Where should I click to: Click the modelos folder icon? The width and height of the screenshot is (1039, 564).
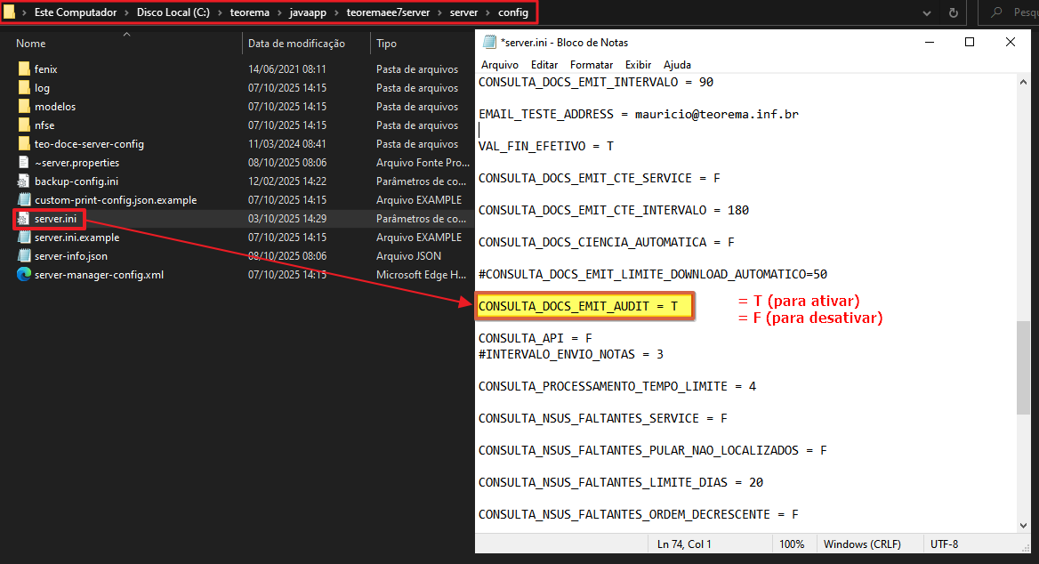pyautogui.click(x=24, y=106)
